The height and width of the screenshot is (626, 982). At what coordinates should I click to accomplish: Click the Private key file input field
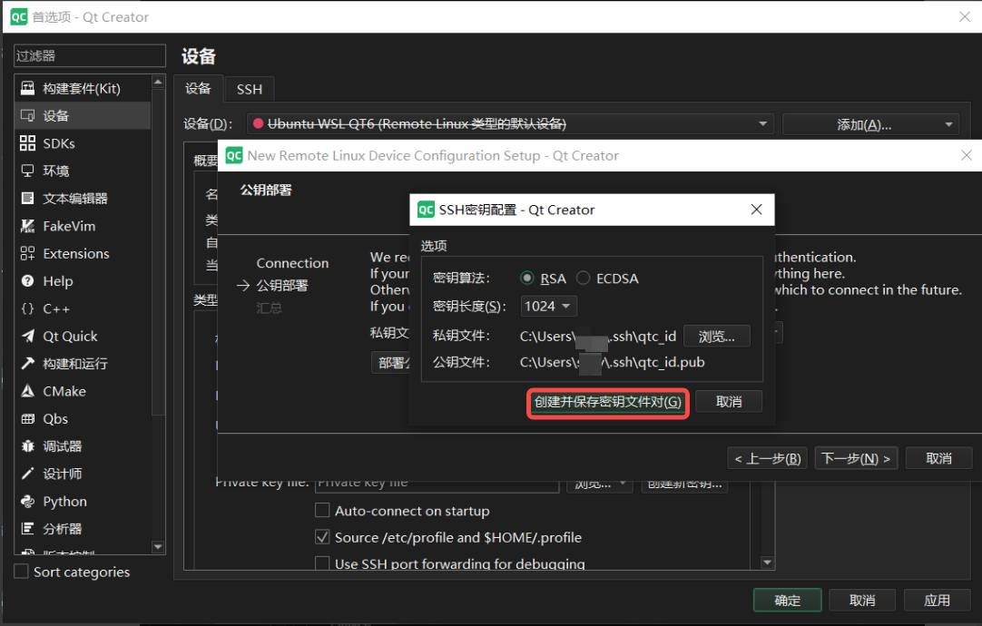437,484
